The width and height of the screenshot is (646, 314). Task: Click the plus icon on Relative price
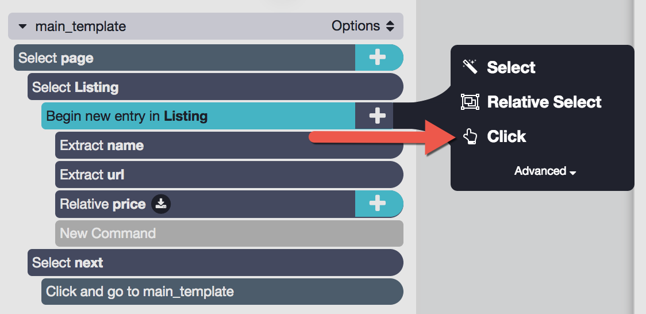pyautogui.click(x=378, y=204)
